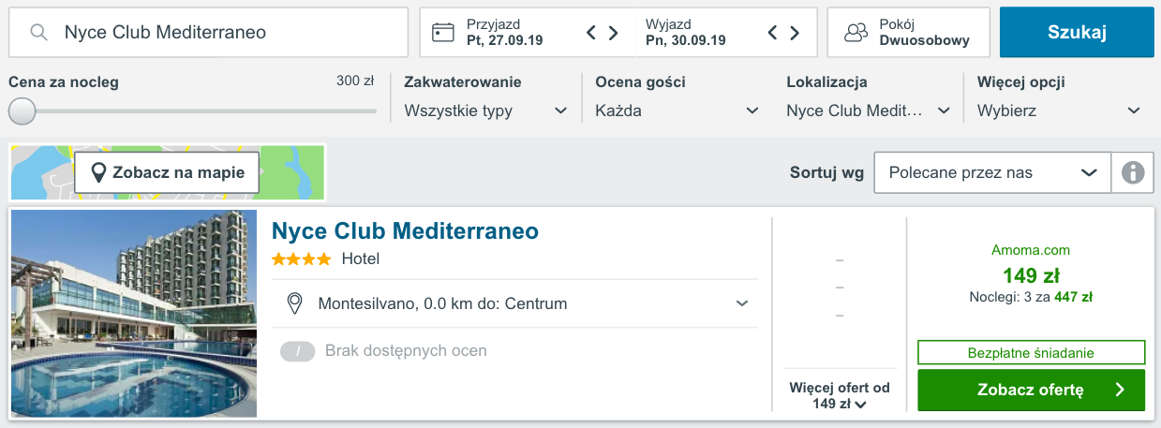Open the Nyce Club Mediterraneo hotel photo
This screenshot has height=428, width=1161.
pos(133,313)
